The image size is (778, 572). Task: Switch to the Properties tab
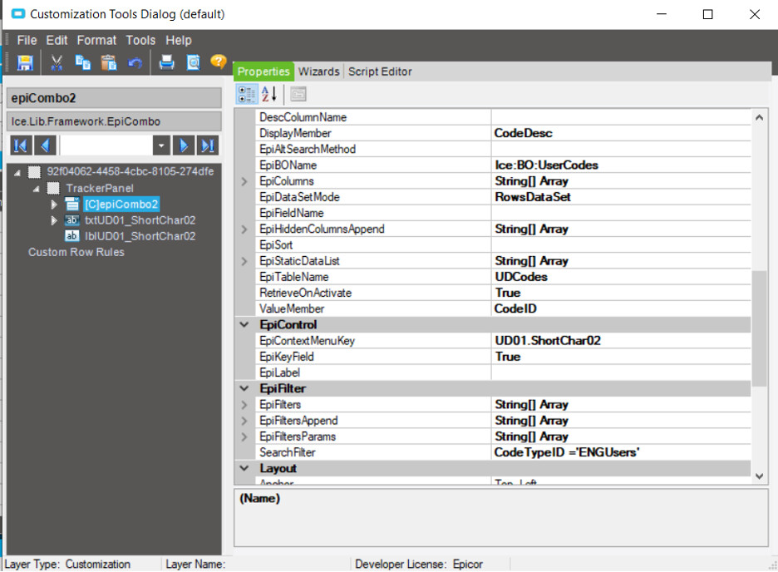[263, 71]
